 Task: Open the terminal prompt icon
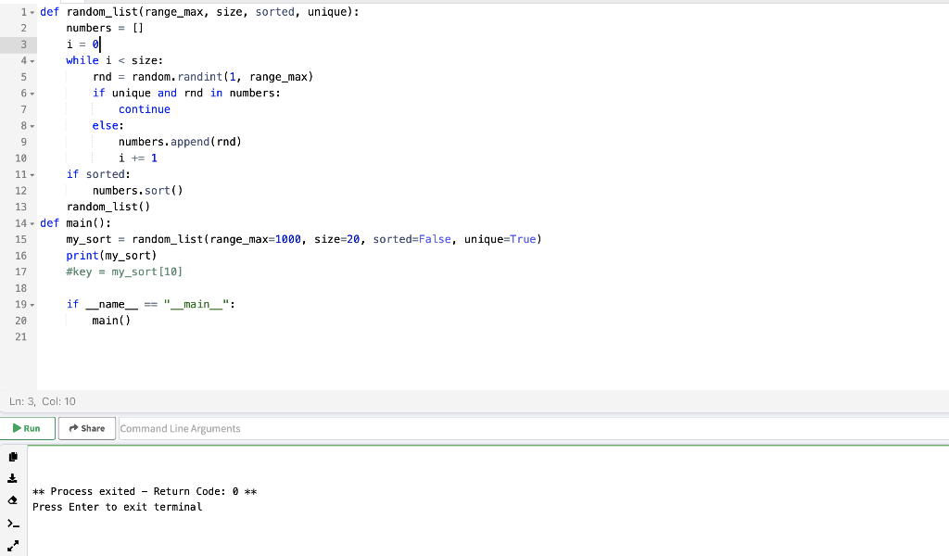13,524
